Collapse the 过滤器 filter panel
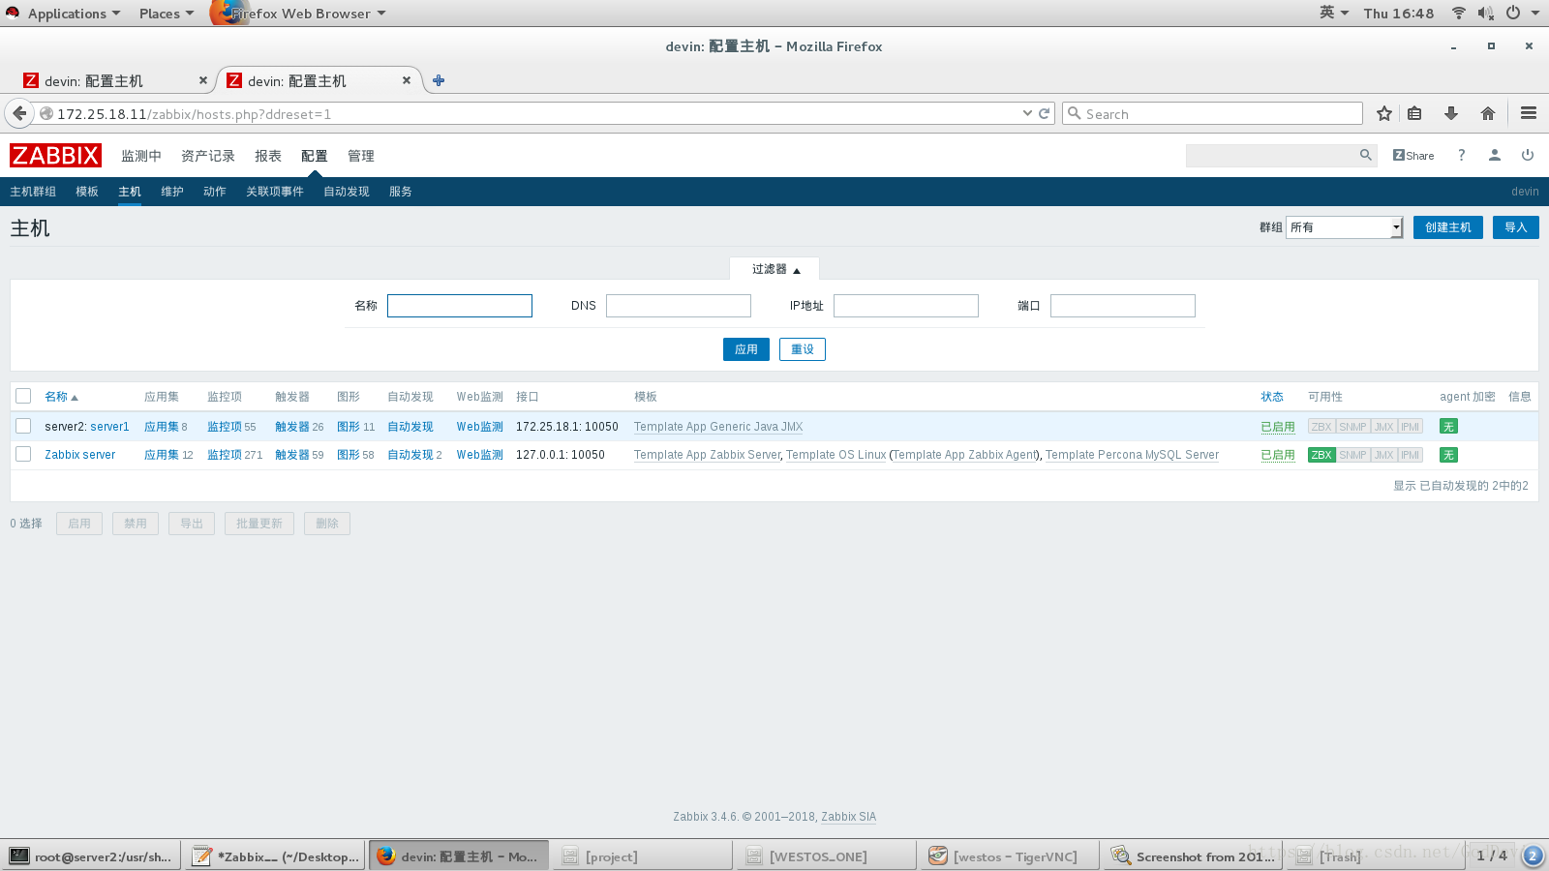The width and height of the screenshot is (1549, 871). pyautogui.click(x=774, y=269)
